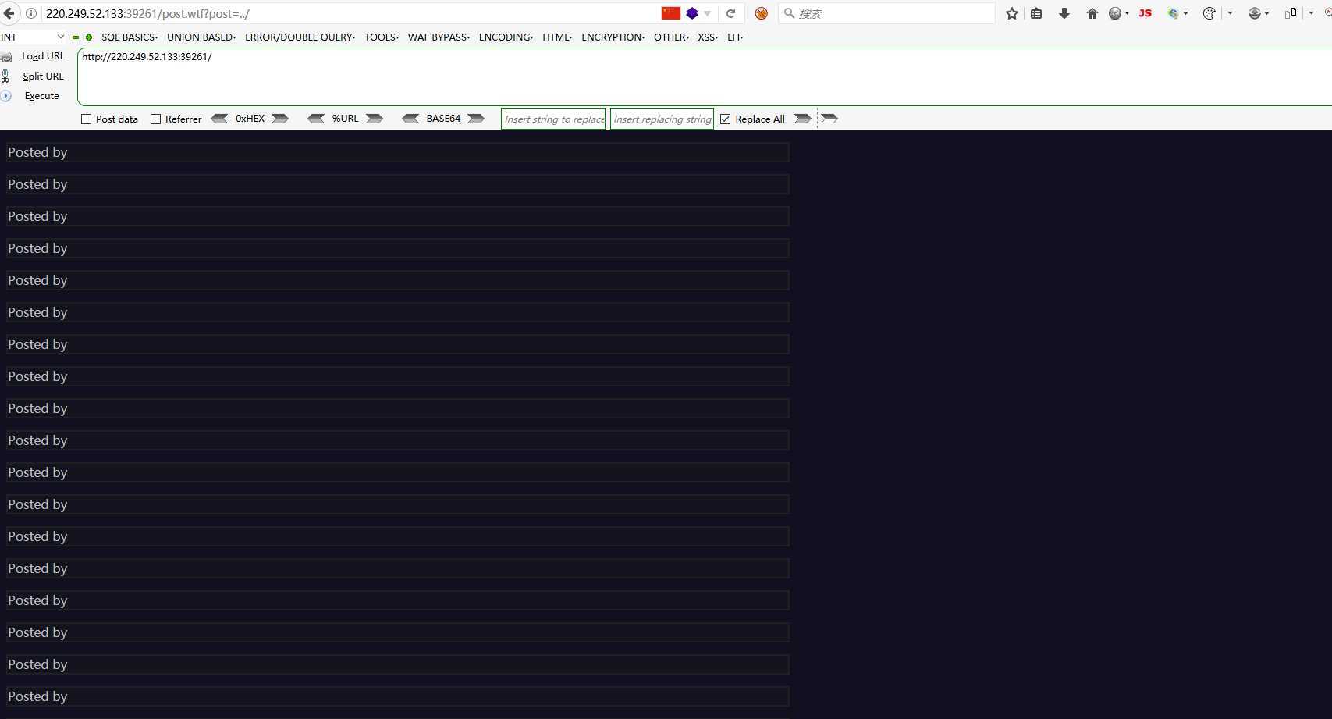Viewport: 1332px width, 719px height.
Task: Click the outlined arrow at toolbar end
Action: tap(829, 119)
